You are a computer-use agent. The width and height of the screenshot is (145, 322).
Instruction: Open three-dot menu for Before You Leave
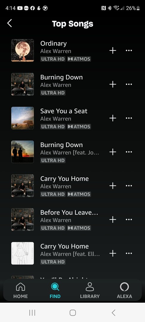129,219
